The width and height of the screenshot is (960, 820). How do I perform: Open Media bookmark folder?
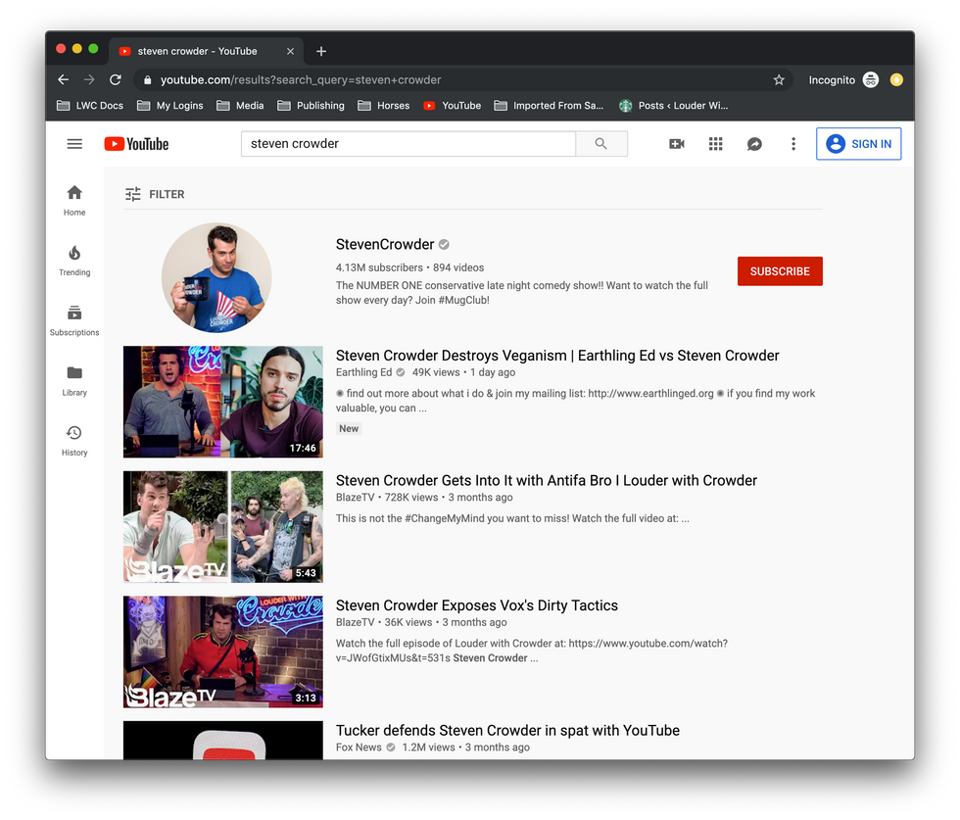pos(240,106)
